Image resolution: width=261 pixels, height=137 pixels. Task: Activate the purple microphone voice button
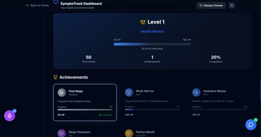point(10,116)
